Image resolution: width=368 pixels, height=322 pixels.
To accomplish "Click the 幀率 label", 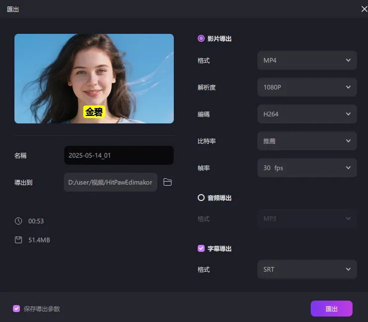I will coord(204,168).
